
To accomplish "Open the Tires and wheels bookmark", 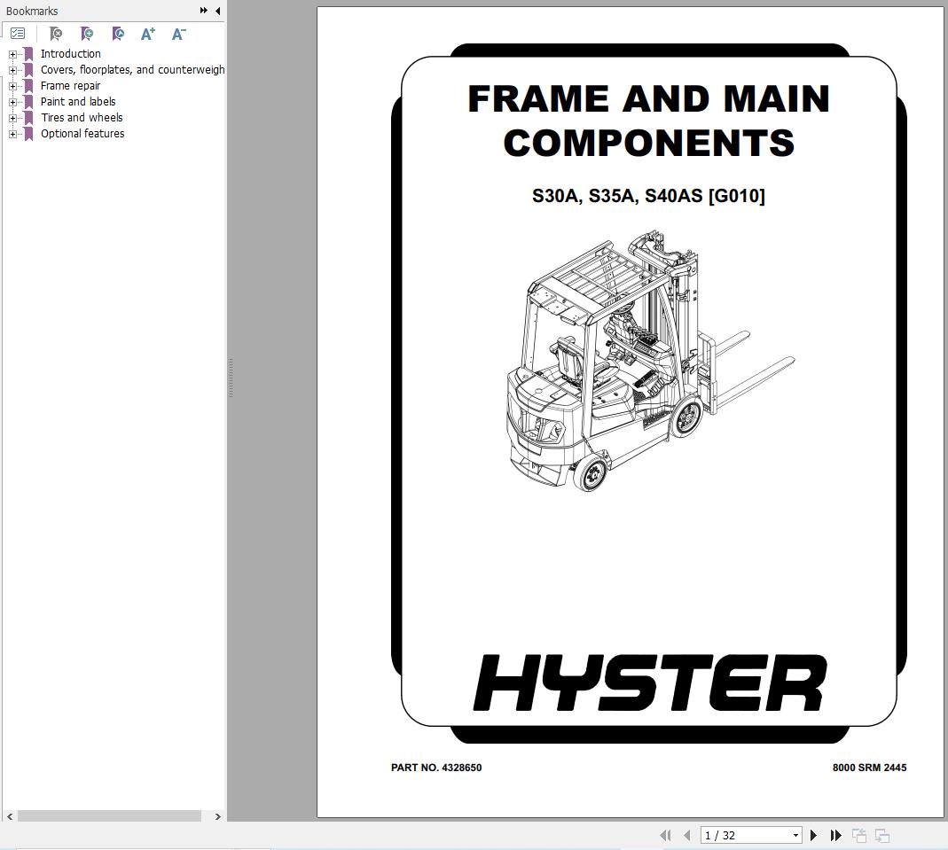I will 82,117.
